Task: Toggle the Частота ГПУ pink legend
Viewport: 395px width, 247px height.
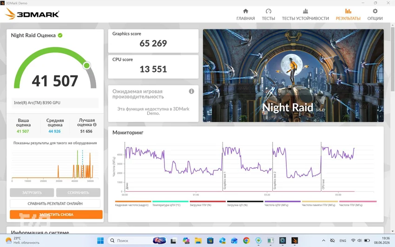Action: 358,201
